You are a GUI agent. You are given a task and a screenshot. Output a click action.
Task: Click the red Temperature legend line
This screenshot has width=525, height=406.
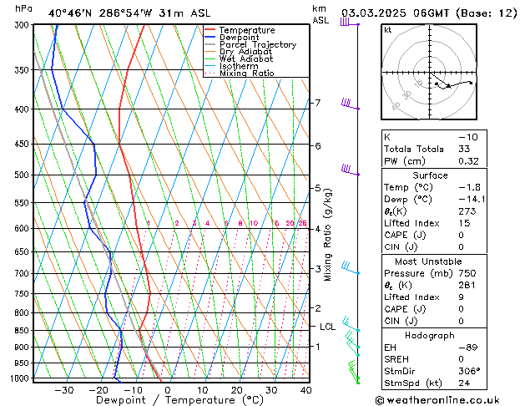[210, 30]
